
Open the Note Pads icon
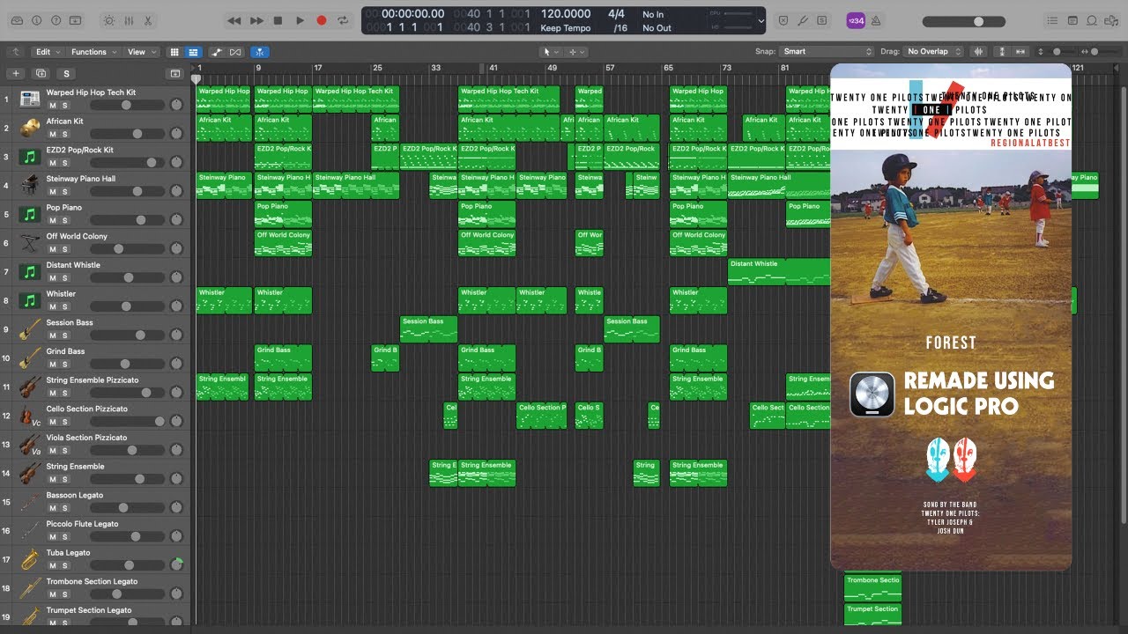(x=1072, y=20)
